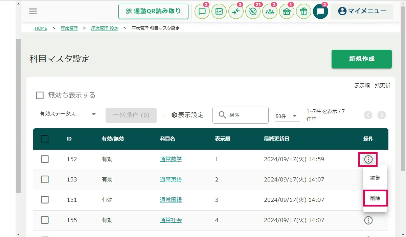Check the select-all checkbox in table header
The image size is (406, 237).
[x=45, y=139]
